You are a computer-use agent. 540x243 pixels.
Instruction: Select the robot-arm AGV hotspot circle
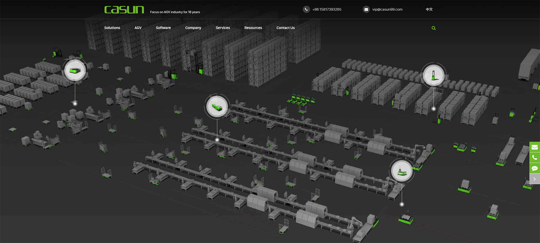402,171
